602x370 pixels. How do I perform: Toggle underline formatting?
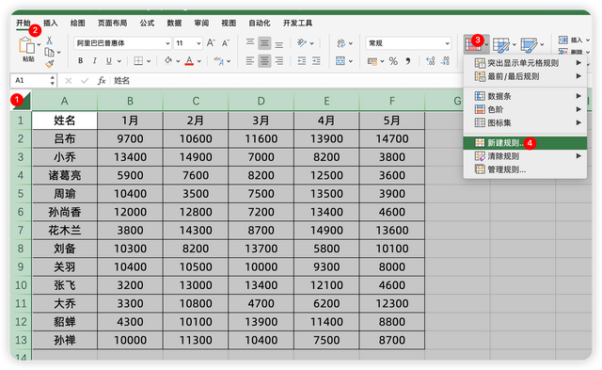[x=109, y=60]
